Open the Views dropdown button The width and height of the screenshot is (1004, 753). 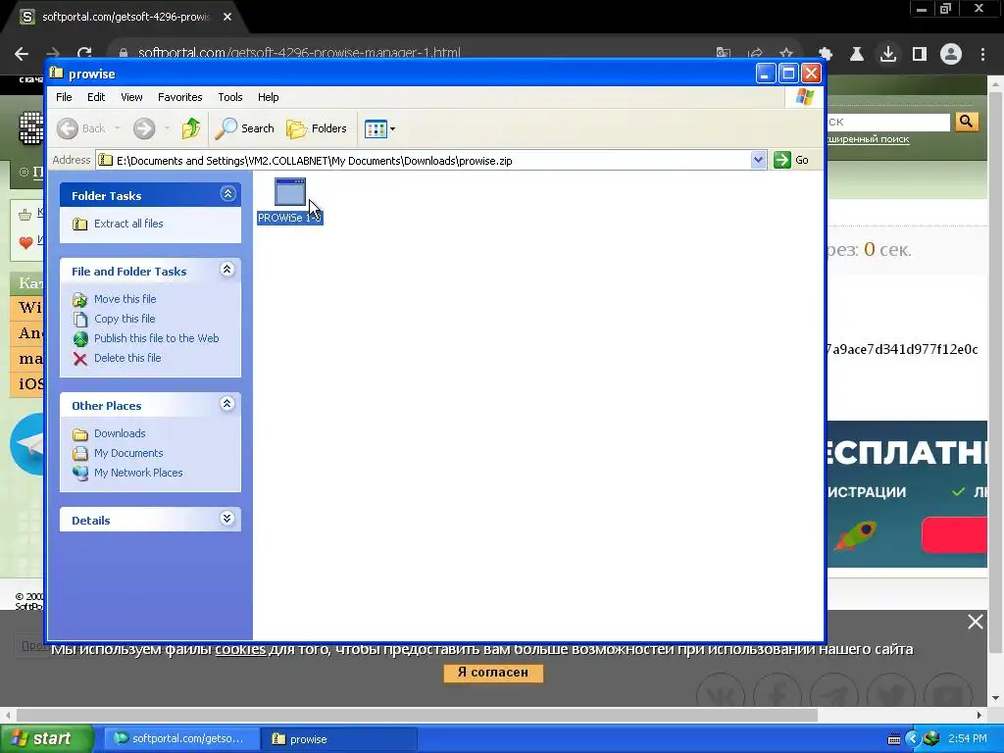[379, 128]
